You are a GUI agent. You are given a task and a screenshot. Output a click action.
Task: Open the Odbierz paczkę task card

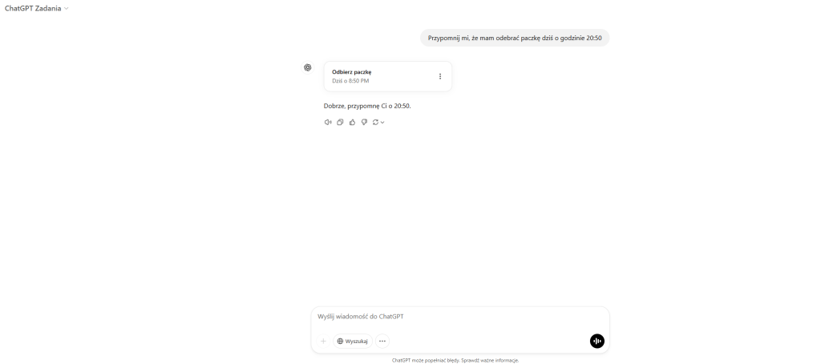387,76
